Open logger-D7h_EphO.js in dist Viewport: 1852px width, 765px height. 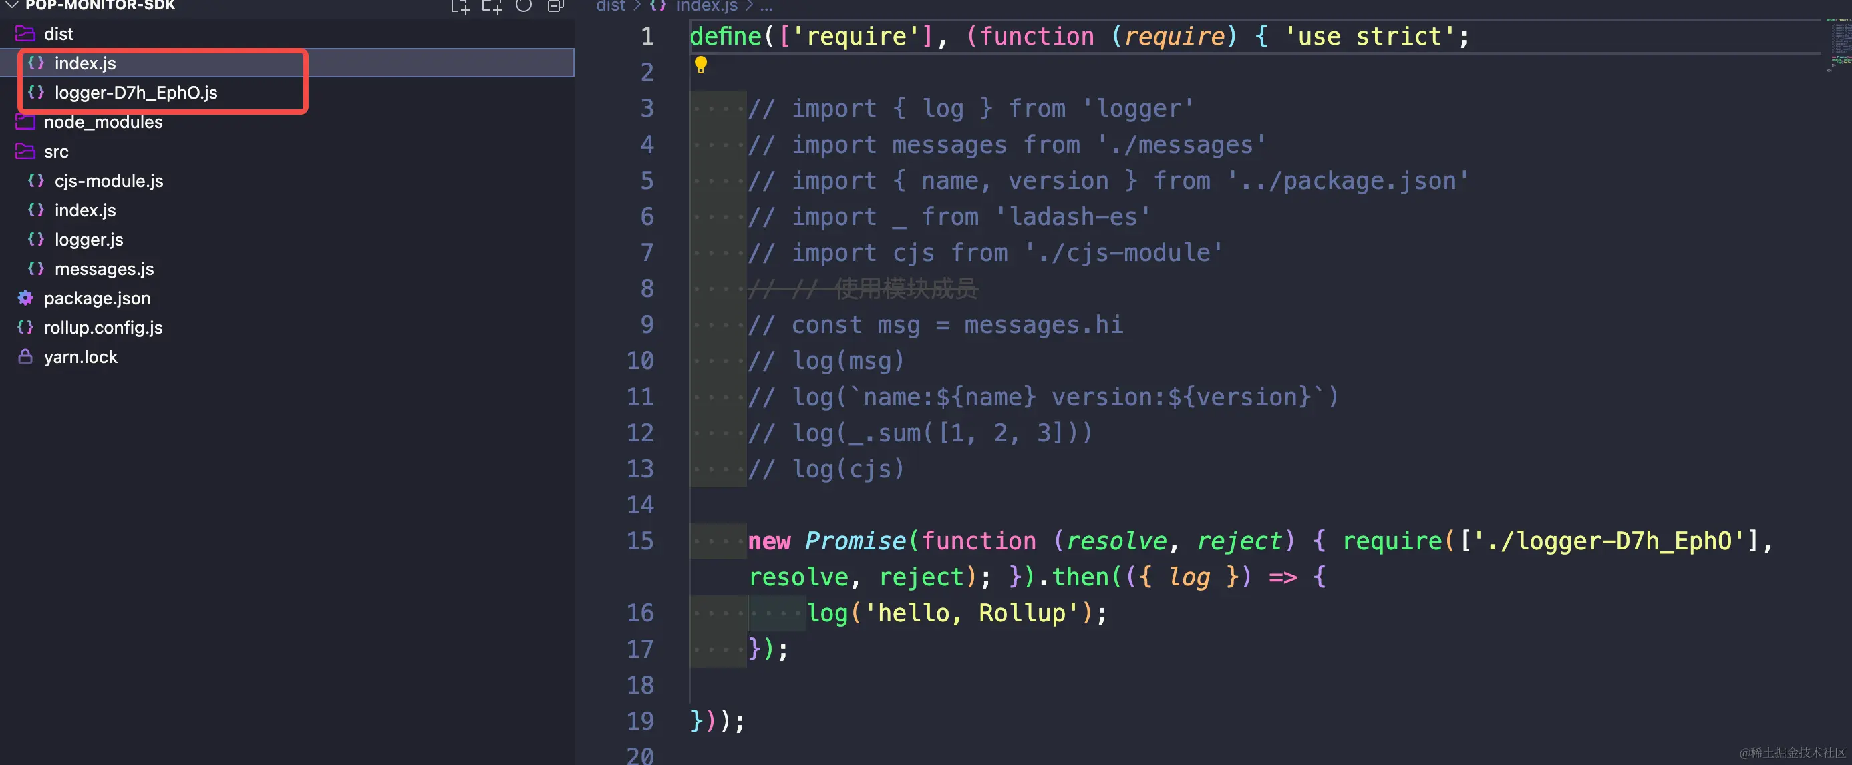(136, 93)
